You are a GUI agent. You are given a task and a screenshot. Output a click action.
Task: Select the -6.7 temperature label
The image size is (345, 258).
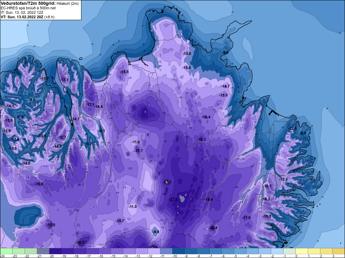pyautogui.click(x=89, y=144)
